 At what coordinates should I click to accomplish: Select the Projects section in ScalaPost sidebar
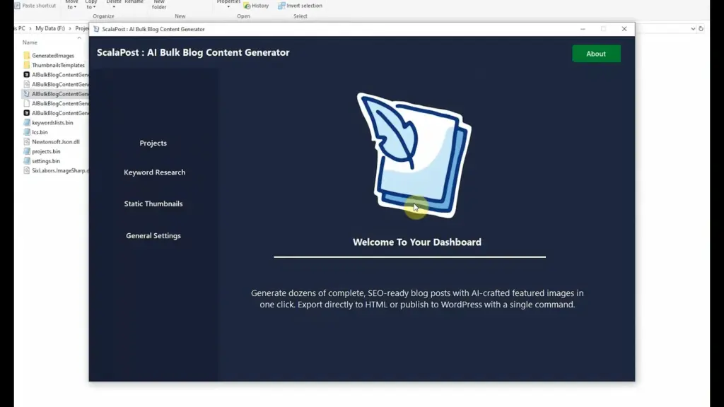click(x=153, y=143)
